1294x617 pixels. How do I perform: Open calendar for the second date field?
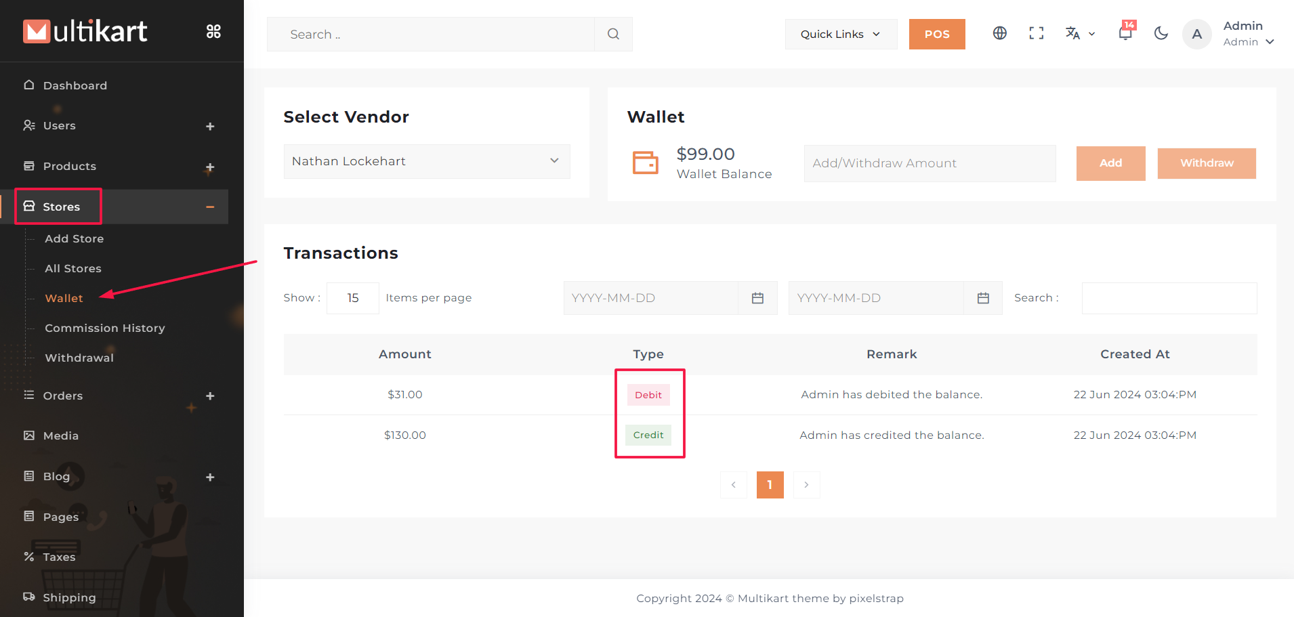[983, 298]
